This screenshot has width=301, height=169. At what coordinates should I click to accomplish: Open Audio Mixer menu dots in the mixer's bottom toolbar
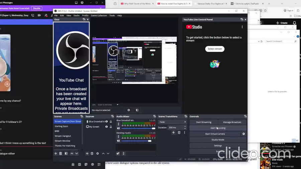pyautogui.click(x=124, y=154)
